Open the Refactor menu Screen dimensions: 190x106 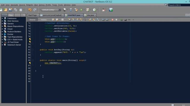pyautogui.click(x=30, y=5)
